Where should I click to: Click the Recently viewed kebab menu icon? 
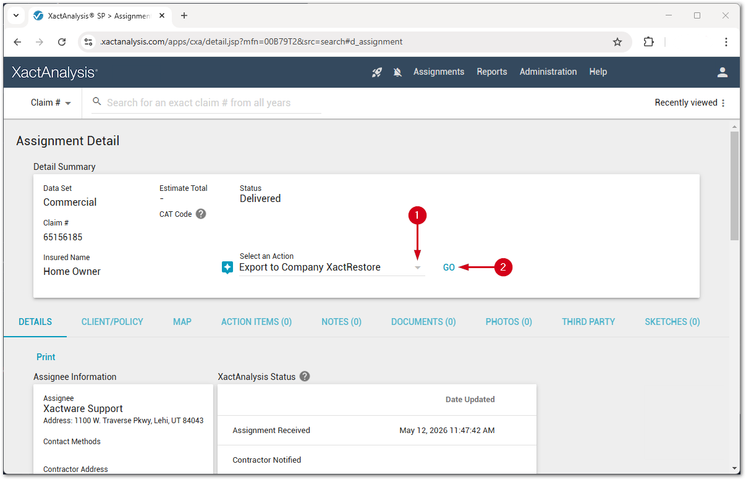723,103
